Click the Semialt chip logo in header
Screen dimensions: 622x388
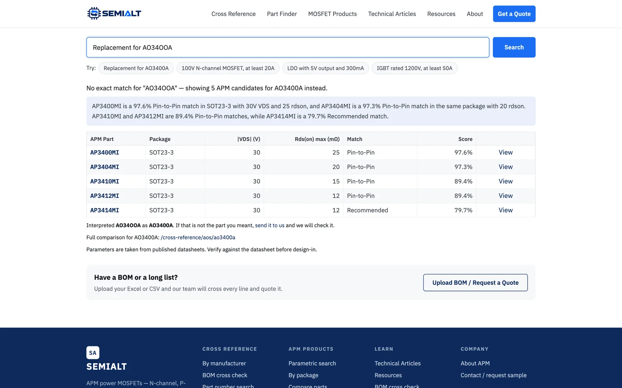tap(114, 14)
